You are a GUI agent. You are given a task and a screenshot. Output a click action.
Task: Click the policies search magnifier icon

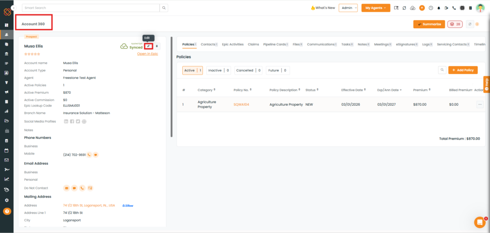click(x=442, y=70)
